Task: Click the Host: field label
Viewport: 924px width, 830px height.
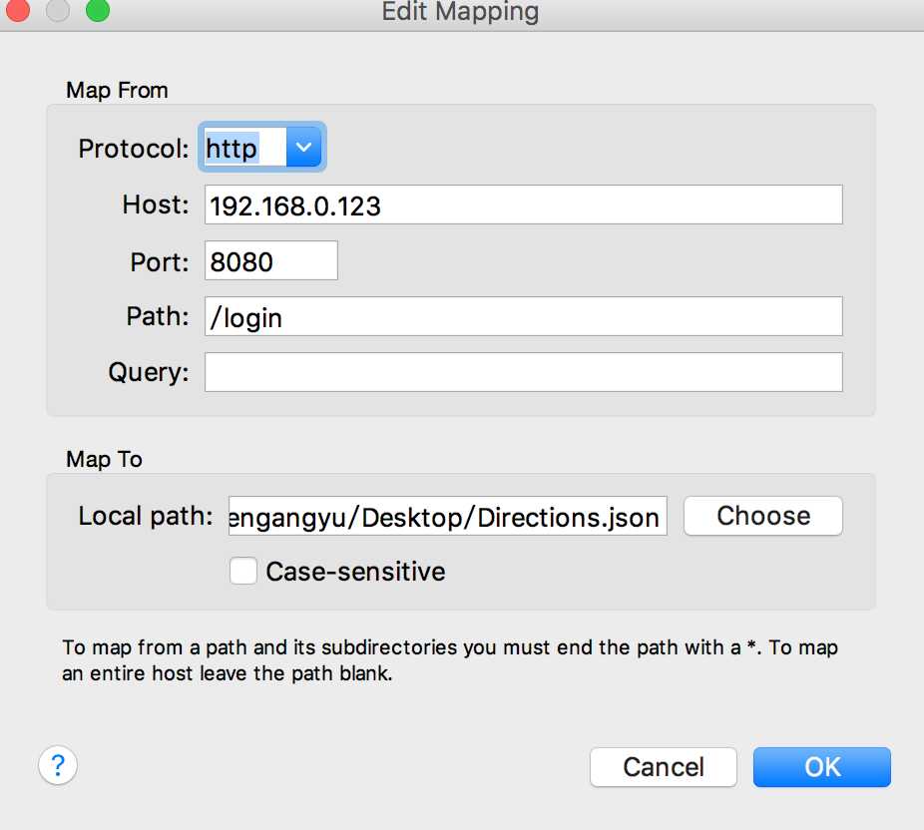Action: 156,205
